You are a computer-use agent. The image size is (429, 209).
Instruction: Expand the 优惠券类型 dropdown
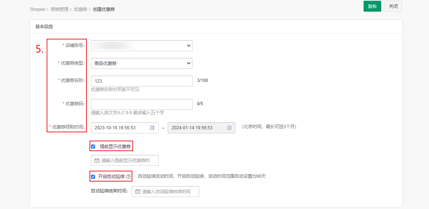141,64
